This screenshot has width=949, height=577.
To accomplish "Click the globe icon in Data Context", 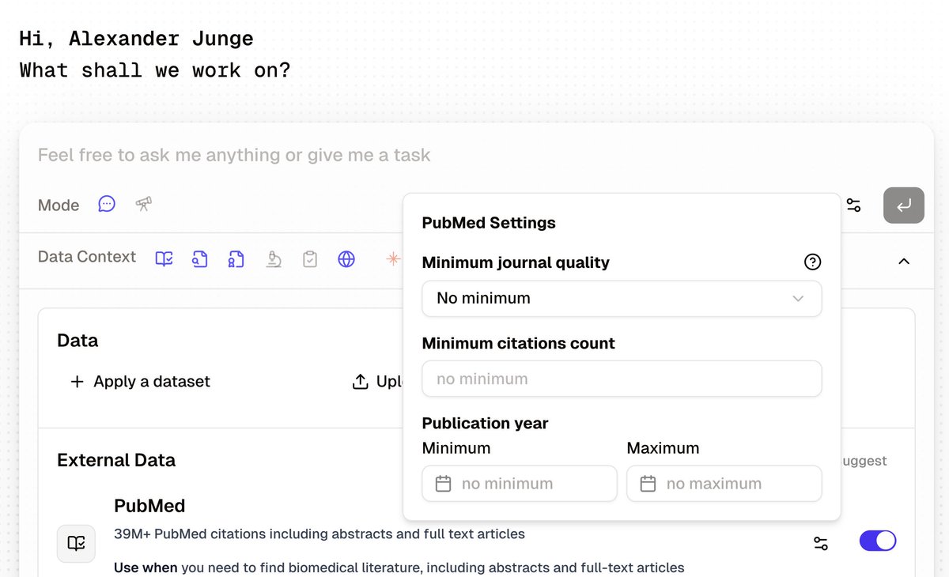I will point(346,258).
